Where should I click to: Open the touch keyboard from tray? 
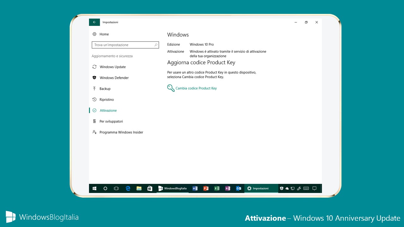pyautogui.click(x=306, y=189)
